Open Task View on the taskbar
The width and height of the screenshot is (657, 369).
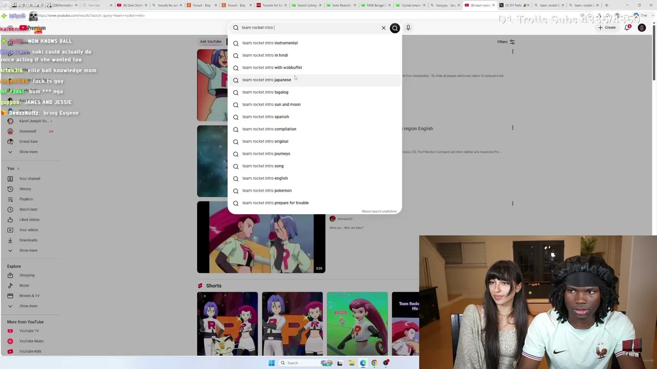(x=340, y=363)
